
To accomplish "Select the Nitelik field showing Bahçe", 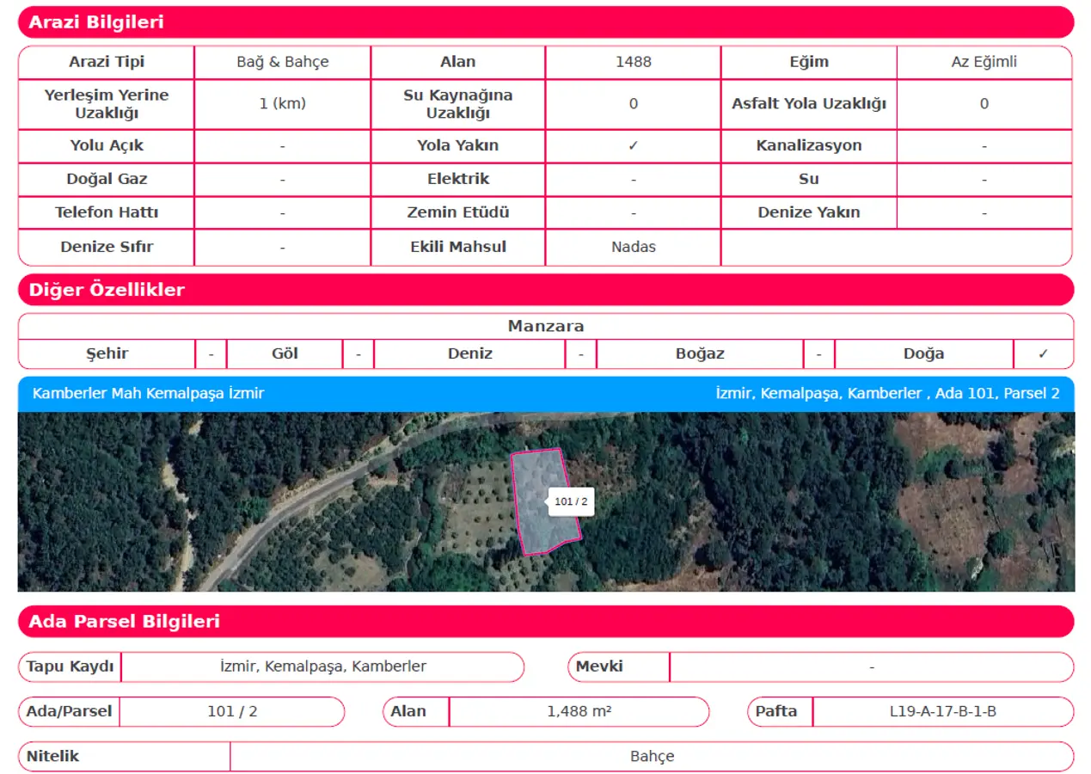I will (x=651, y=757).
